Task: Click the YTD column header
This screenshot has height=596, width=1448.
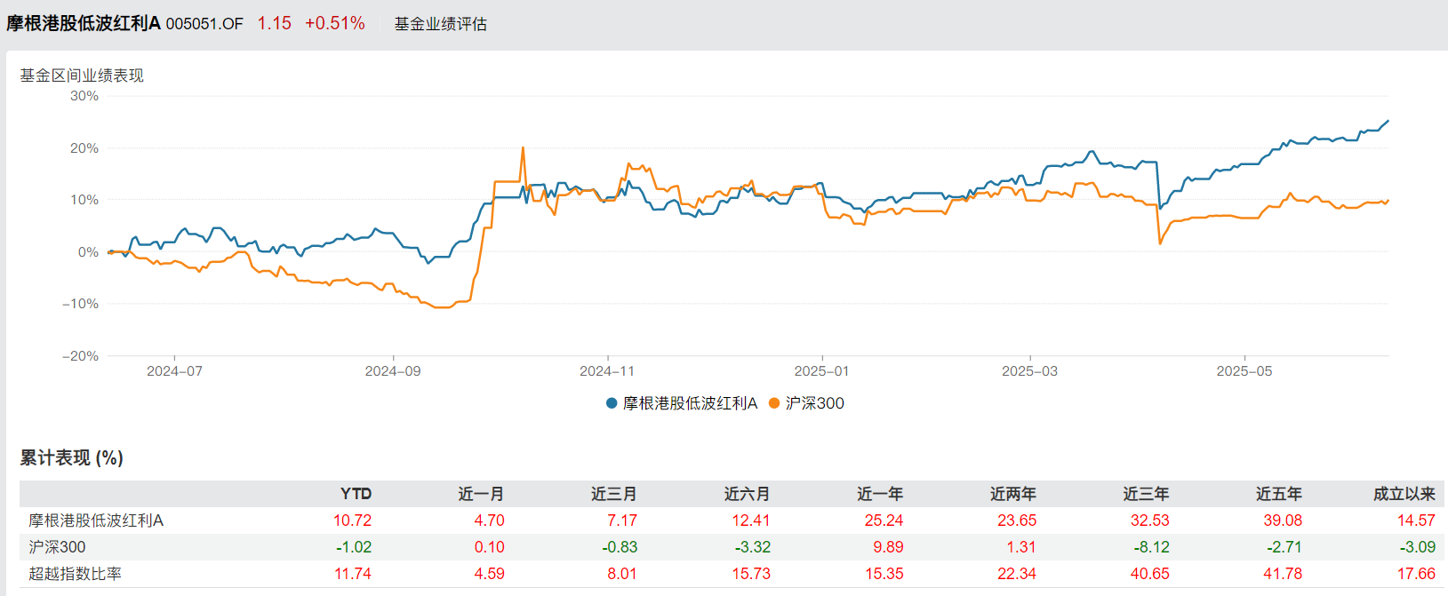Action: (356, 494)
